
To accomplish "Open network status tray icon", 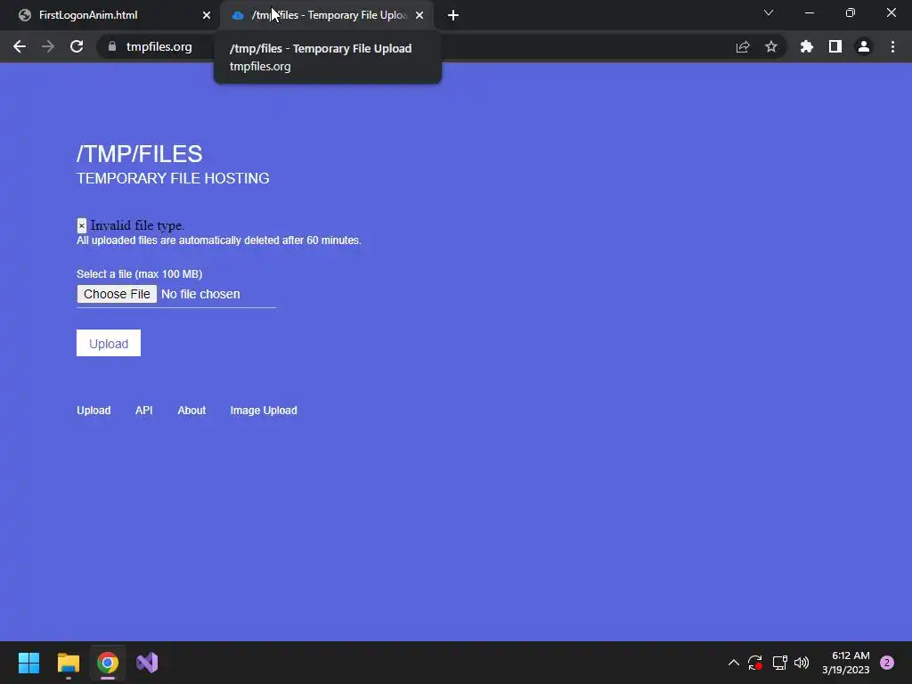I will (779, 663).
